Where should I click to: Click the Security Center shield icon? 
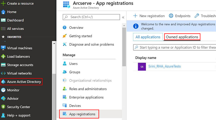pyautogui.click(x=3, y=107)
